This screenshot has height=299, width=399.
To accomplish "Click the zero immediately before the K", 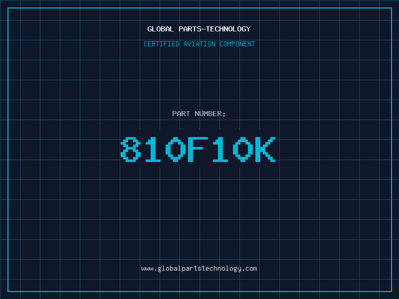I will click(242, 149).
